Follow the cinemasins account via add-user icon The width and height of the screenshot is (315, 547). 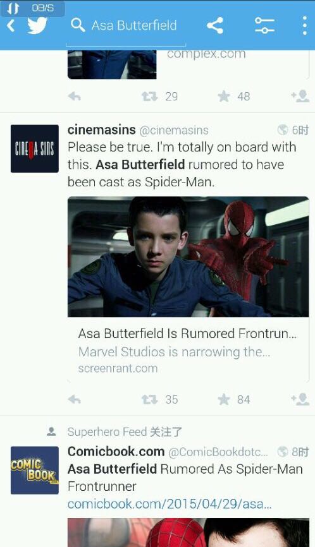coord(300,399)
